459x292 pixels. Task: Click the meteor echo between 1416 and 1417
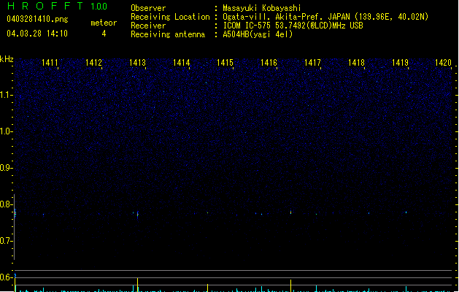click(290, 212)
